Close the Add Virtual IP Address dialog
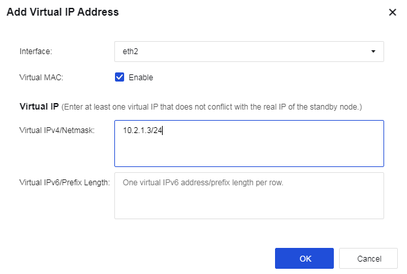407x274 pixels. click(x=392, y=12)
